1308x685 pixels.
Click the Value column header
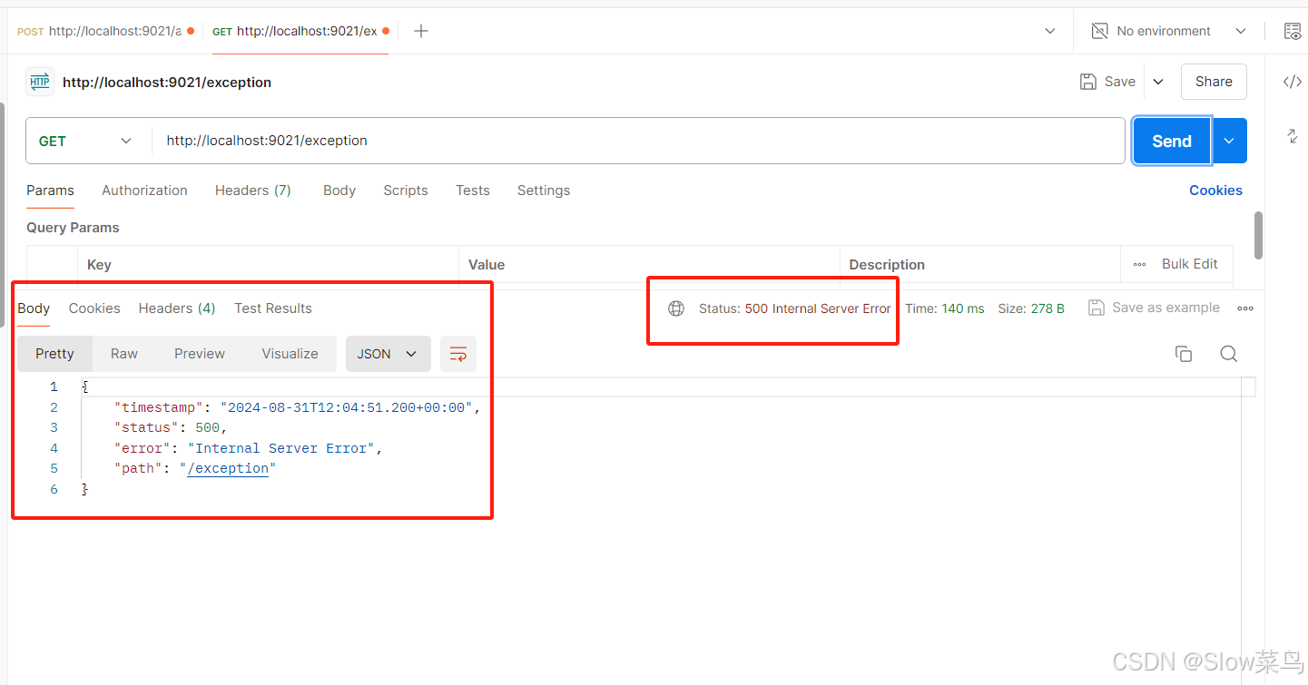click(649, 264)
